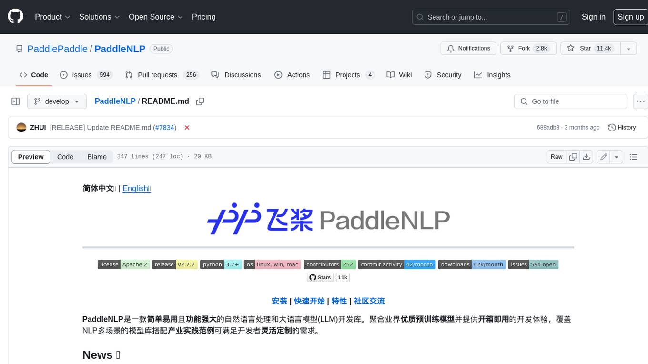648x364 pixels.
Task: Click the python 3.7+ badge
Action: (221, 264)
